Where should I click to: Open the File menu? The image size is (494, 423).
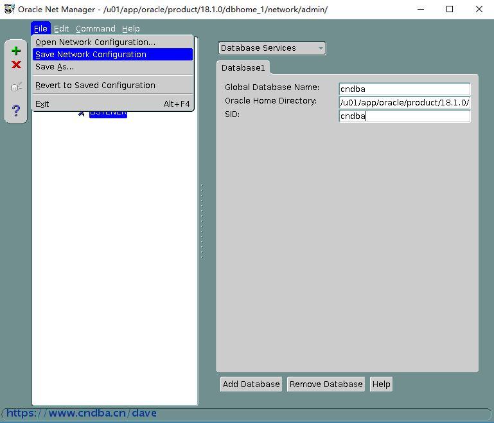click(x=40, y=29)
